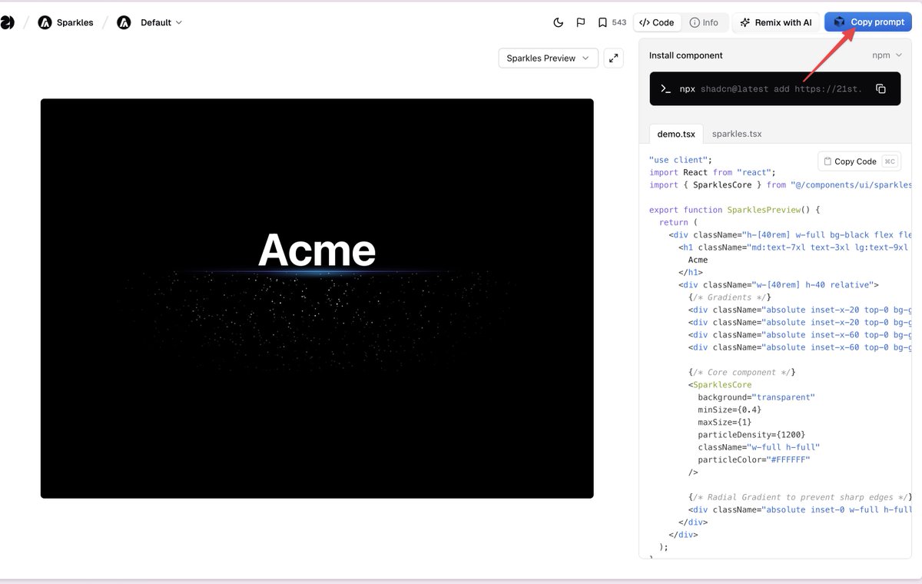
Task: Copy the npx install command
Action: [x=881, y=89]
